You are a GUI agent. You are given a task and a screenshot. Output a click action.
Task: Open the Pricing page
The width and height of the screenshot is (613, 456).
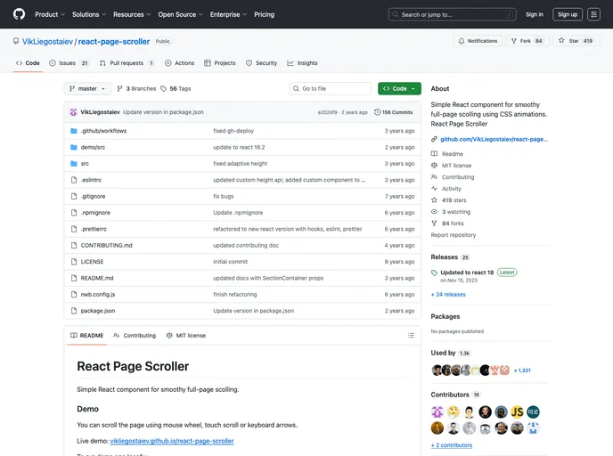point(264,14)
